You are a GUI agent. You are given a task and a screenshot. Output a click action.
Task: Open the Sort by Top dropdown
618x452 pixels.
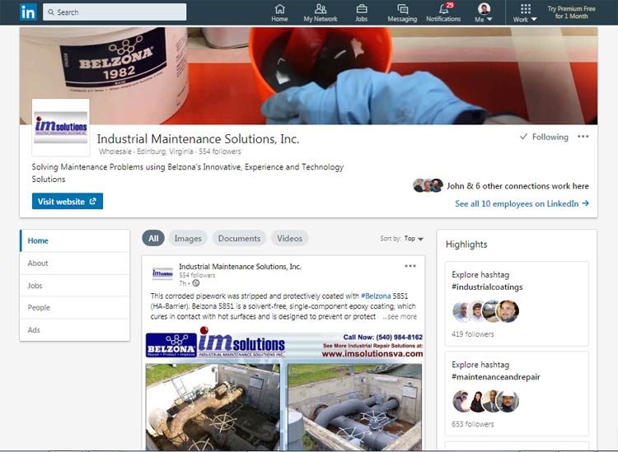point(414,239)
